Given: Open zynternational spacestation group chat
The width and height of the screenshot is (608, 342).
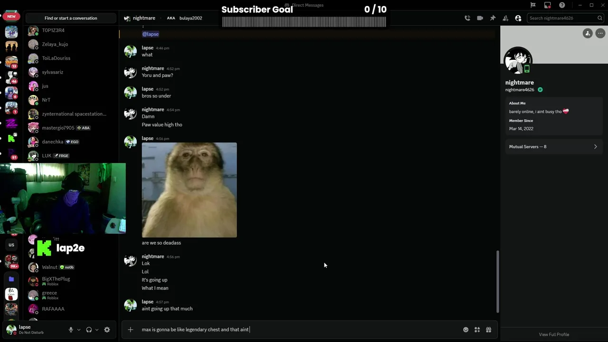Looking at the screenshot, I should click(71, 114).
